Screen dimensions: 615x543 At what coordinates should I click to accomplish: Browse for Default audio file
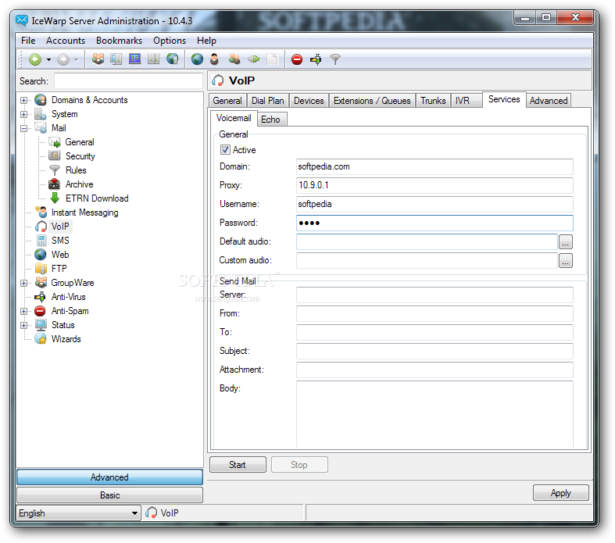[565, 242]
